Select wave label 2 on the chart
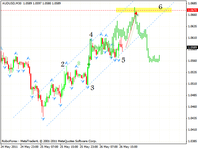The image size is (198, 149). point(62,64)
